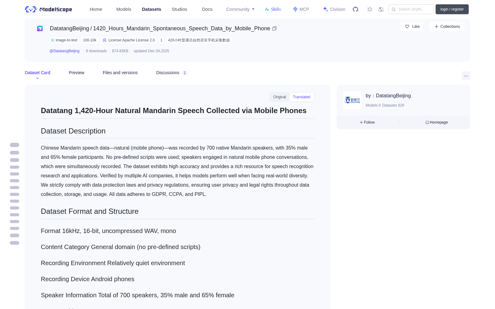This screenshot has width=495, height=309.
Task: Click the search magnifier icon
Action: (394, 9)
